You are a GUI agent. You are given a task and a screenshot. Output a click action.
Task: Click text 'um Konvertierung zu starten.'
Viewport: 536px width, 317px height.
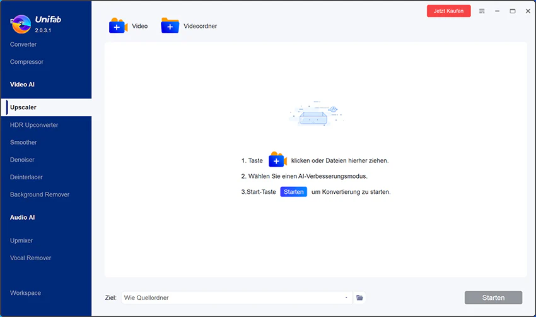(351, 192)
